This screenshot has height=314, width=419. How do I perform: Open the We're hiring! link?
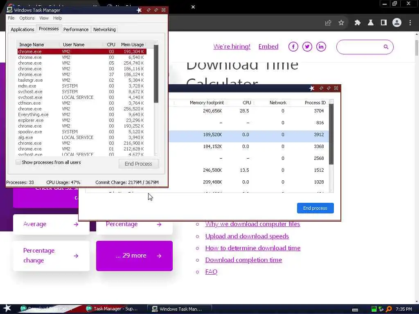tap(232, 47)
